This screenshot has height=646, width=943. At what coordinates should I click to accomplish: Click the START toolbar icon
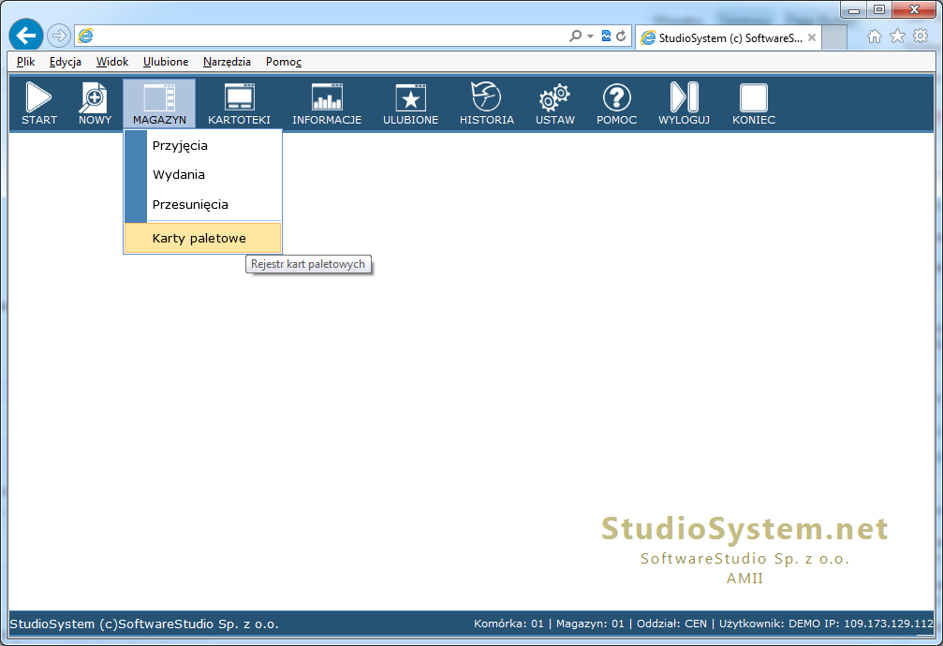(x=38, y=103)
